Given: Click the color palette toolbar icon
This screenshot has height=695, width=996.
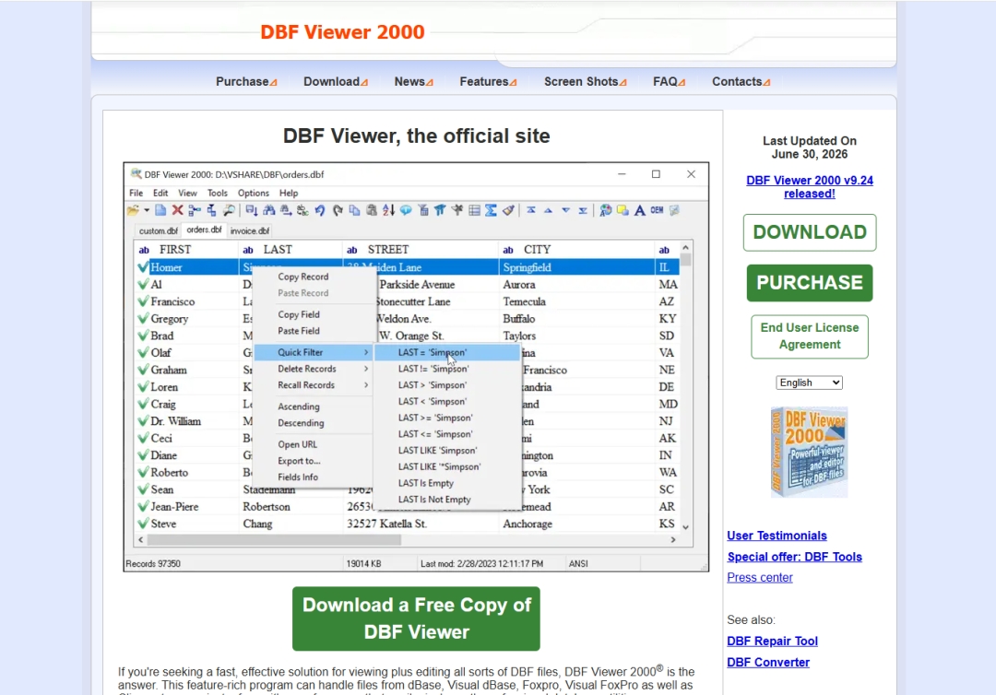Looking at the screenshot, I should [x=605, y=210].
